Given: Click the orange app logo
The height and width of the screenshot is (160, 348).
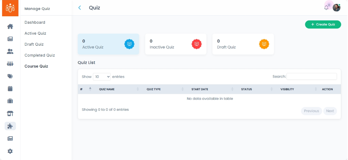Looking at the screenshot, I should coord(10,8).
